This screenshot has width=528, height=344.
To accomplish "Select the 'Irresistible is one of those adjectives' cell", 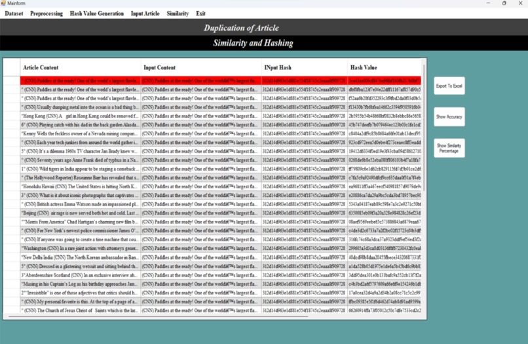I will point(80,292).
